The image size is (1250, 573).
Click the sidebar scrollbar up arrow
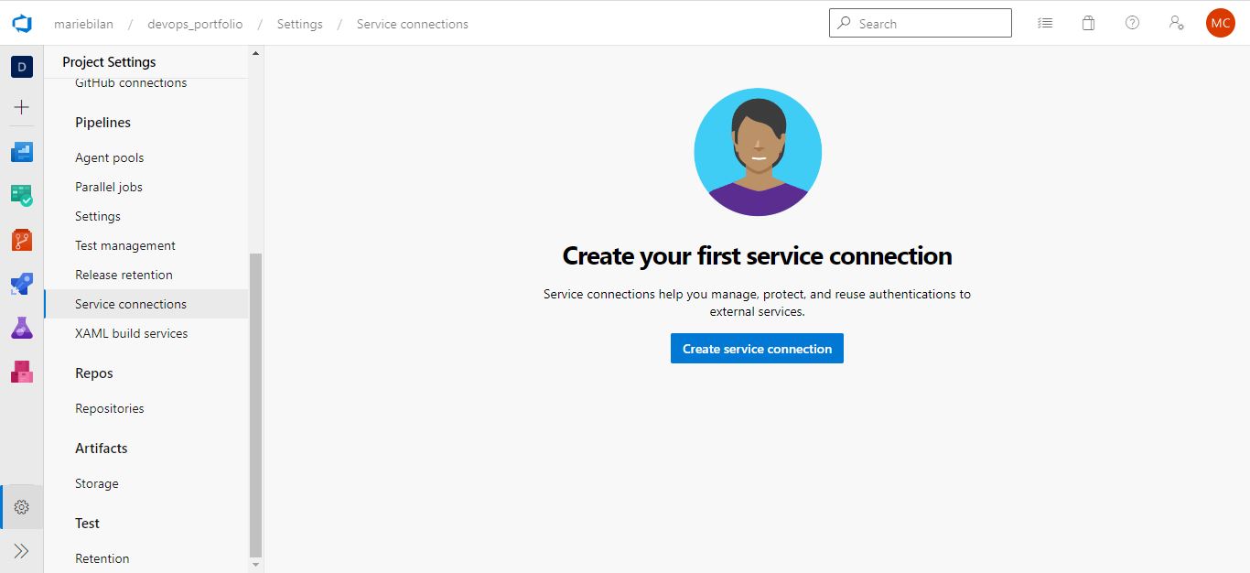click(255, 53)
